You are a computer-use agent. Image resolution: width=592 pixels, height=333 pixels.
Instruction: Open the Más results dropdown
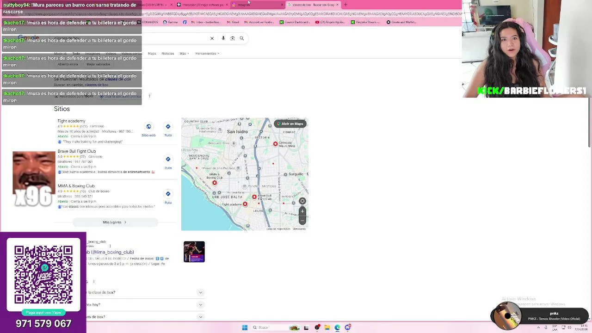click(x=184, y=54)
